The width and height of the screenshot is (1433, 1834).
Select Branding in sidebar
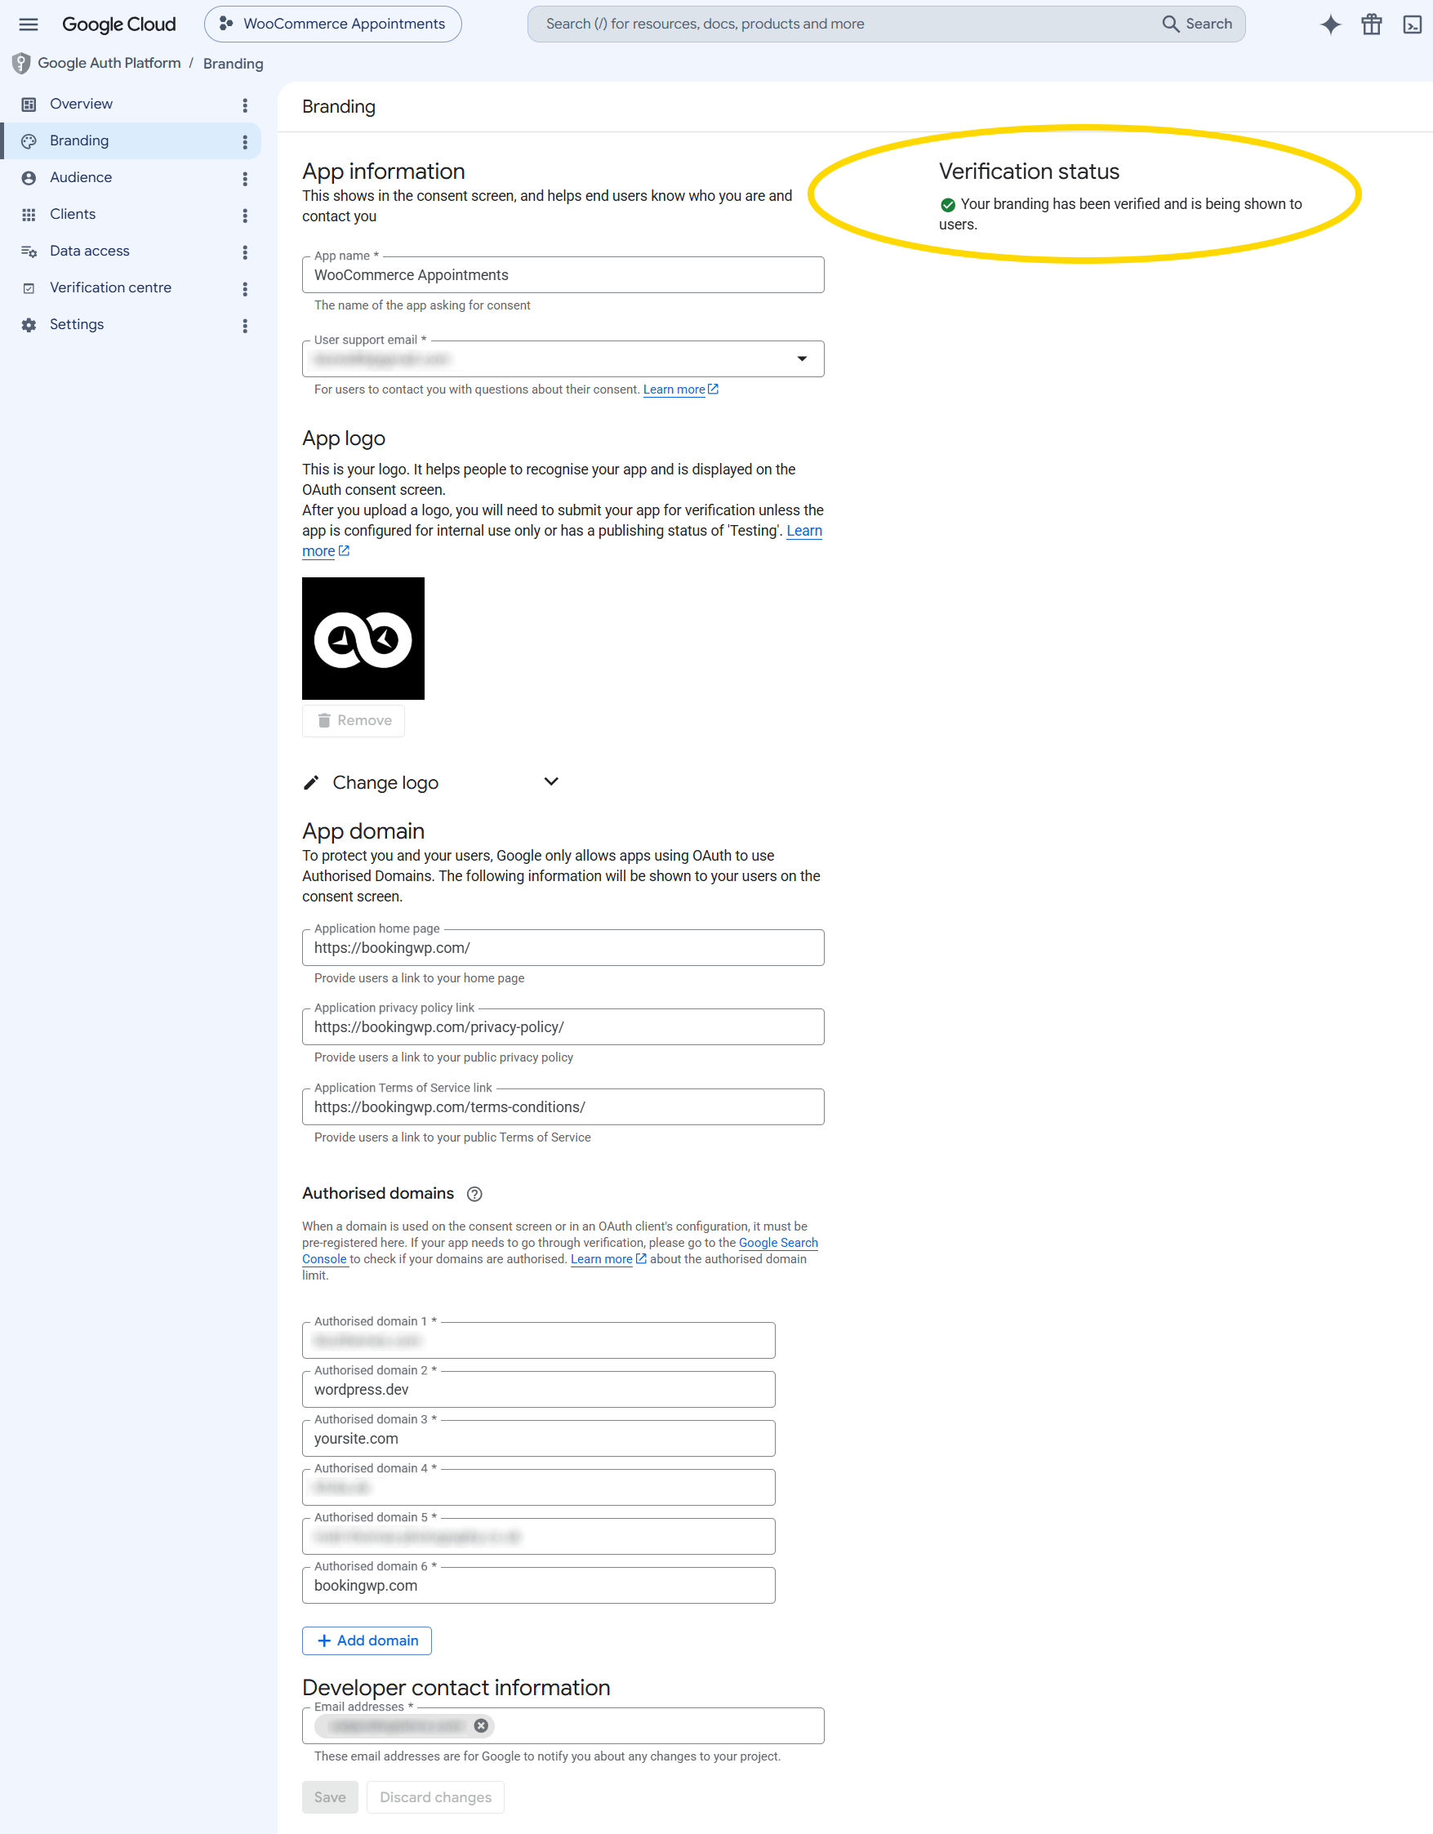pyautogui.click(x=130, y=141)
